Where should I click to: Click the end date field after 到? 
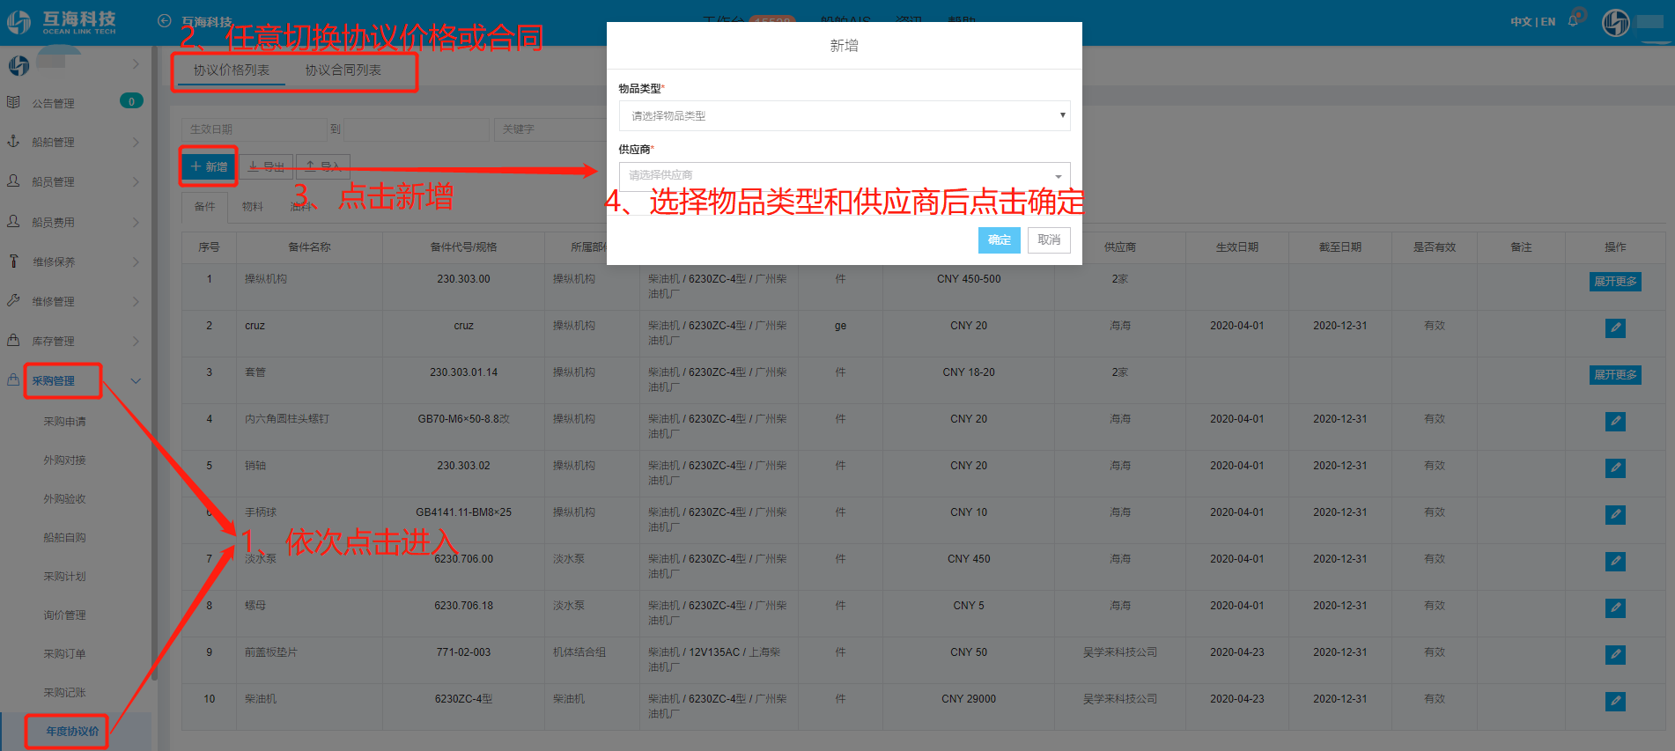417,129
